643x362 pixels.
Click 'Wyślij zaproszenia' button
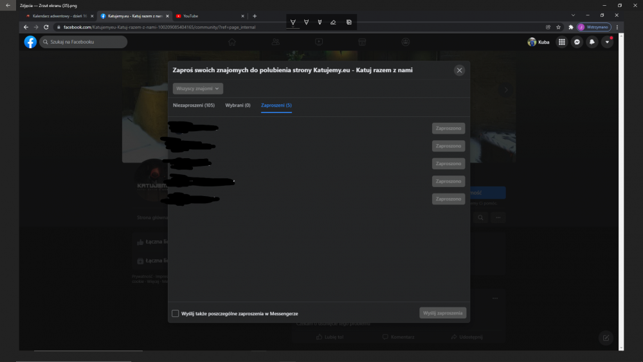[x=442, y=313]
